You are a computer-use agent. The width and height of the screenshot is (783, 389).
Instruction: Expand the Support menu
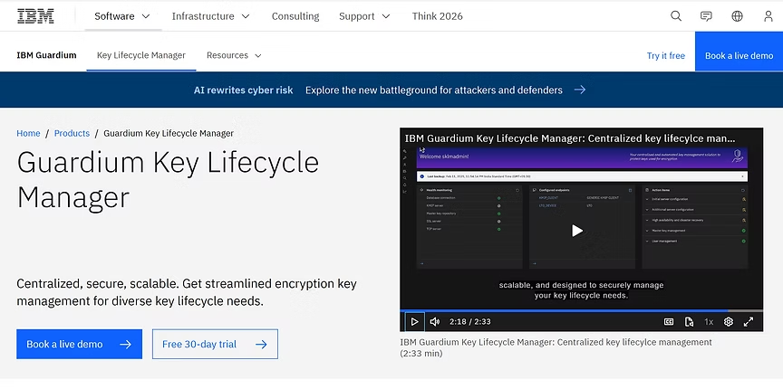364,16
